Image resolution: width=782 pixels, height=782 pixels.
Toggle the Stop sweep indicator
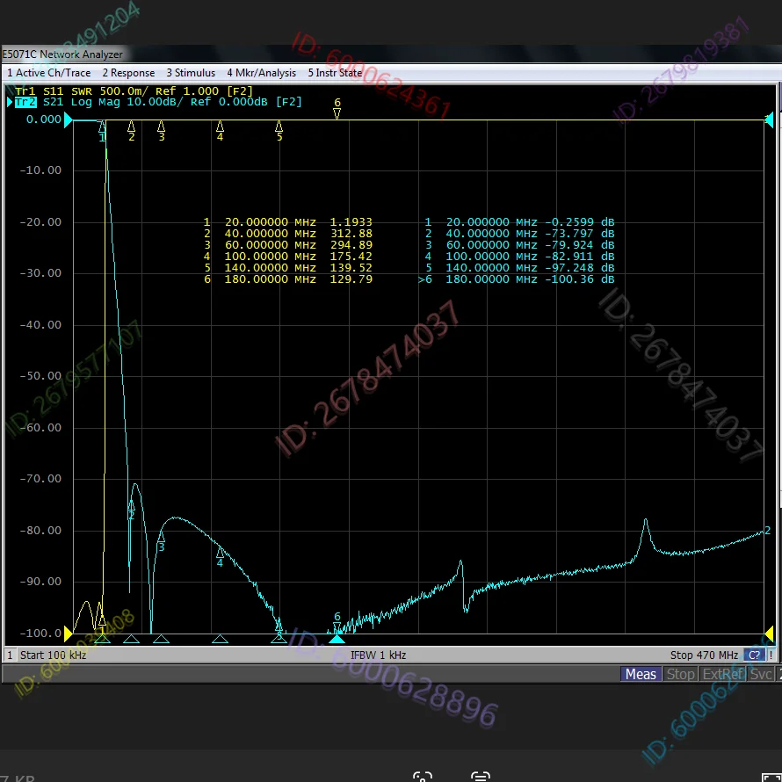pyautogui.click(x=681, y=674)
